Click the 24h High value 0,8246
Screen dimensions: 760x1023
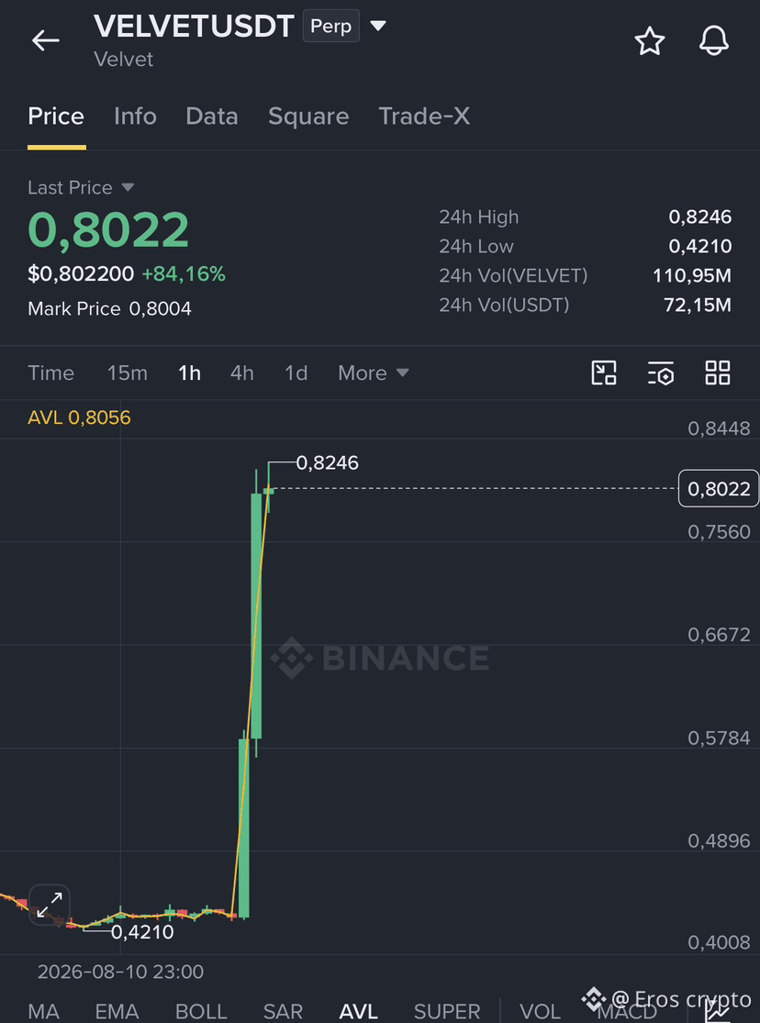pyautogui.click(x=700, y=217)
